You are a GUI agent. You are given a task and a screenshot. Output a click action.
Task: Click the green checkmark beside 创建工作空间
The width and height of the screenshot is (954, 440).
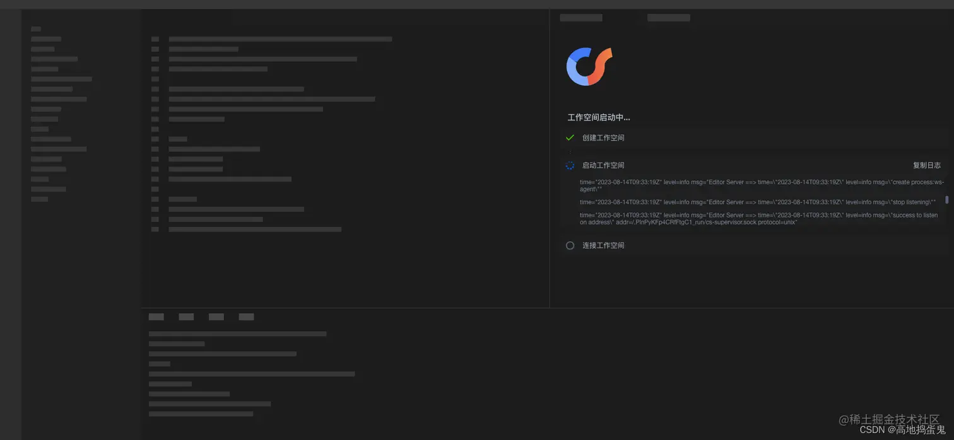coord(570,137)
